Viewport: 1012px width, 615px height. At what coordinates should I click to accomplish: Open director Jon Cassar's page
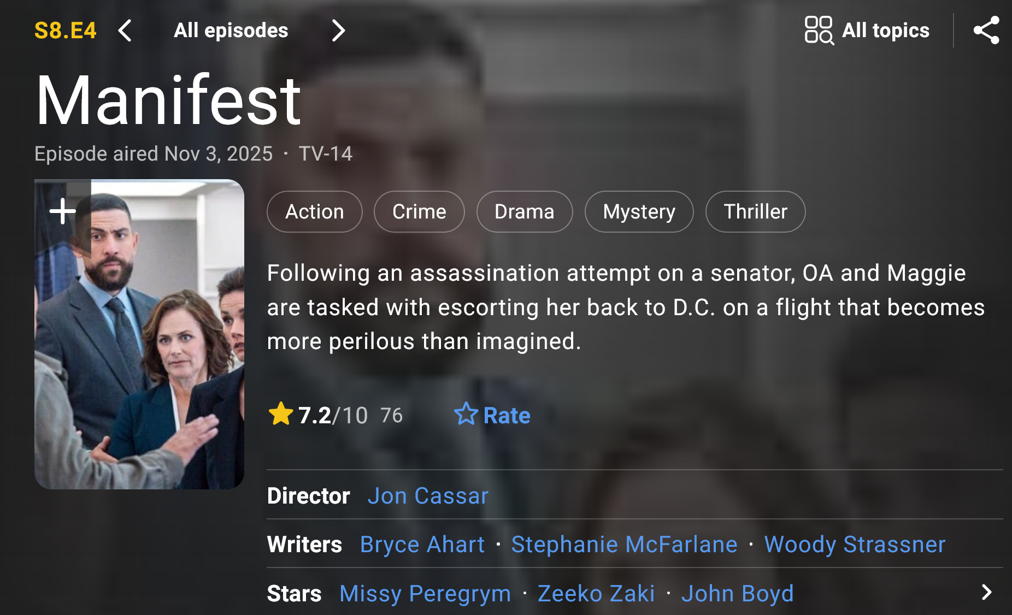tap(428, 496)
